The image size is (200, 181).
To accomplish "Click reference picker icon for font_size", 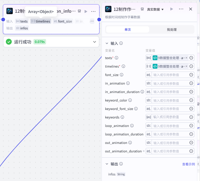I will (x=191, y=75).
